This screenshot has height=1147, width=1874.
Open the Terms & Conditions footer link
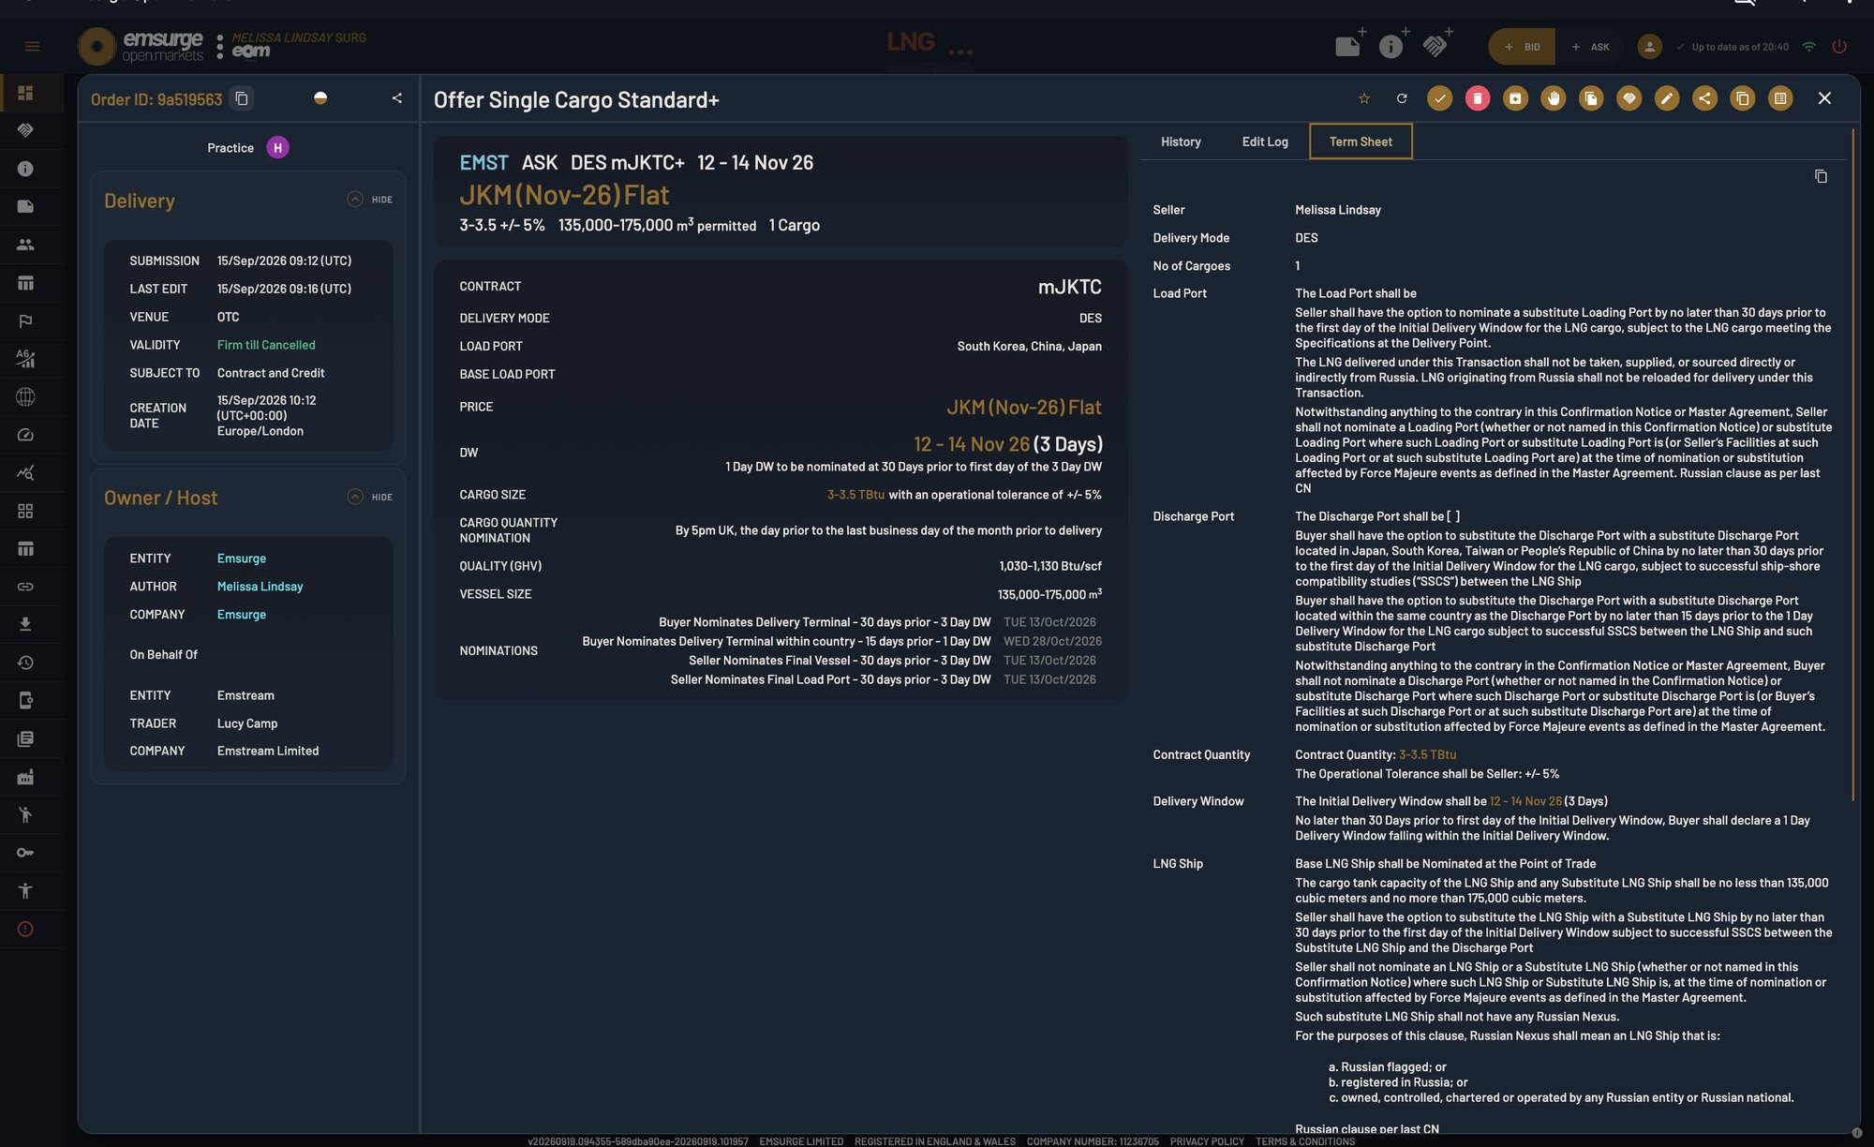click(x=1305, y=1141)
